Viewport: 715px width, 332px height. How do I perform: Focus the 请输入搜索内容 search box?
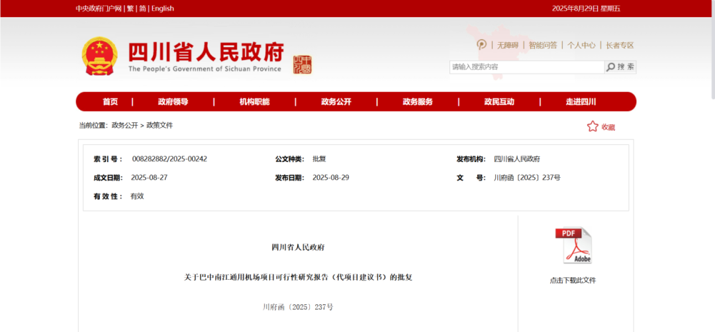pos(526,67)
